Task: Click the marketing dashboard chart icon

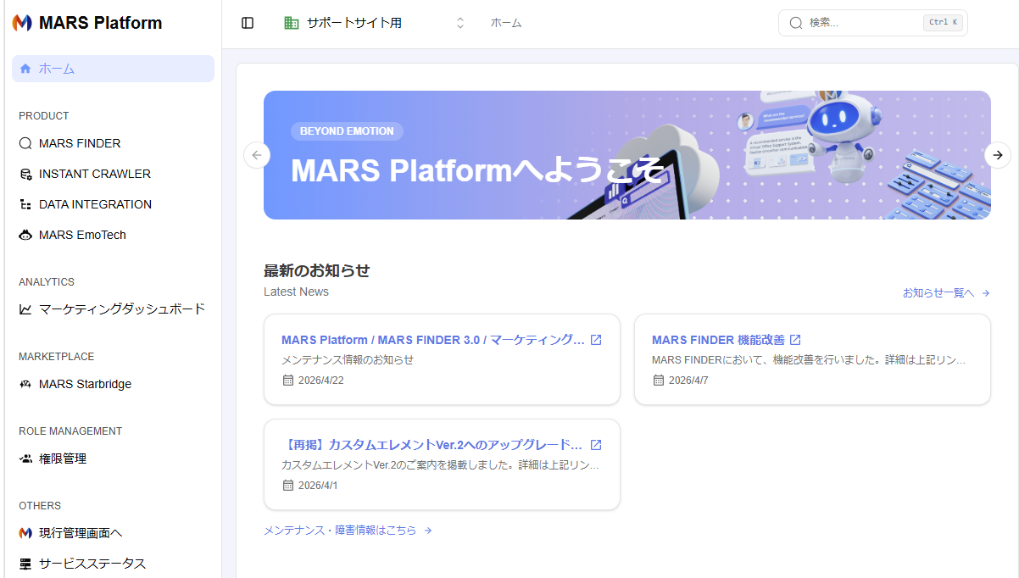Action: pyautogui.click(x=25, y=309)
